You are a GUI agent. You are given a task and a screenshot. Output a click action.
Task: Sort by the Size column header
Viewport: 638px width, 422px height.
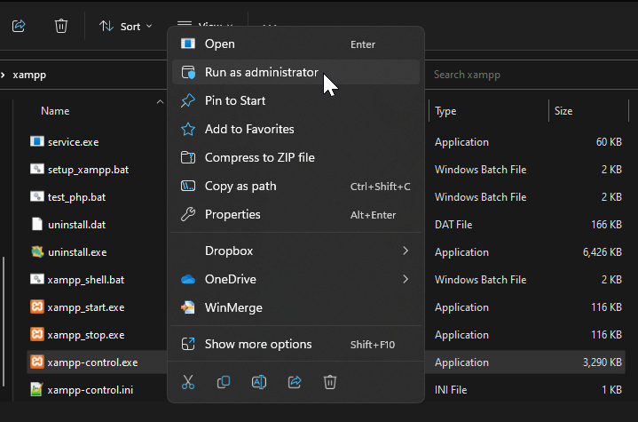pos(563,111)
